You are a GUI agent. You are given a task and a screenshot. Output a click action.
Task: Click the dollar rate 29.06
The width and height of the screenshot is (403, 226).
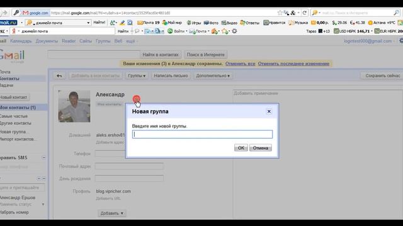pyautogui.click(x=339, y=23)
